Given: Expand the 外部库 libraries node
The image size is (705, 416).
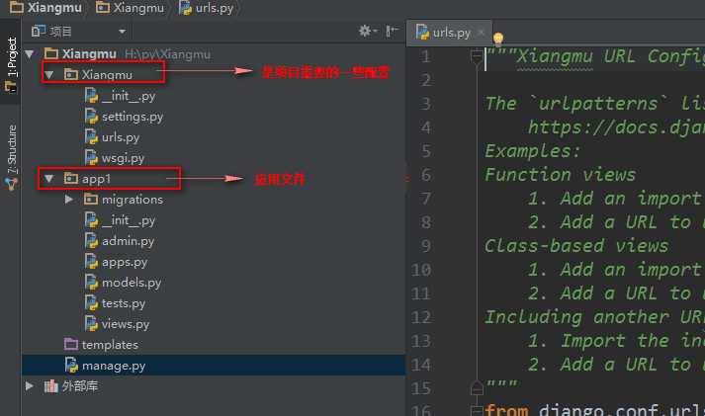Looking at the screenshot, I should (30, 386).
